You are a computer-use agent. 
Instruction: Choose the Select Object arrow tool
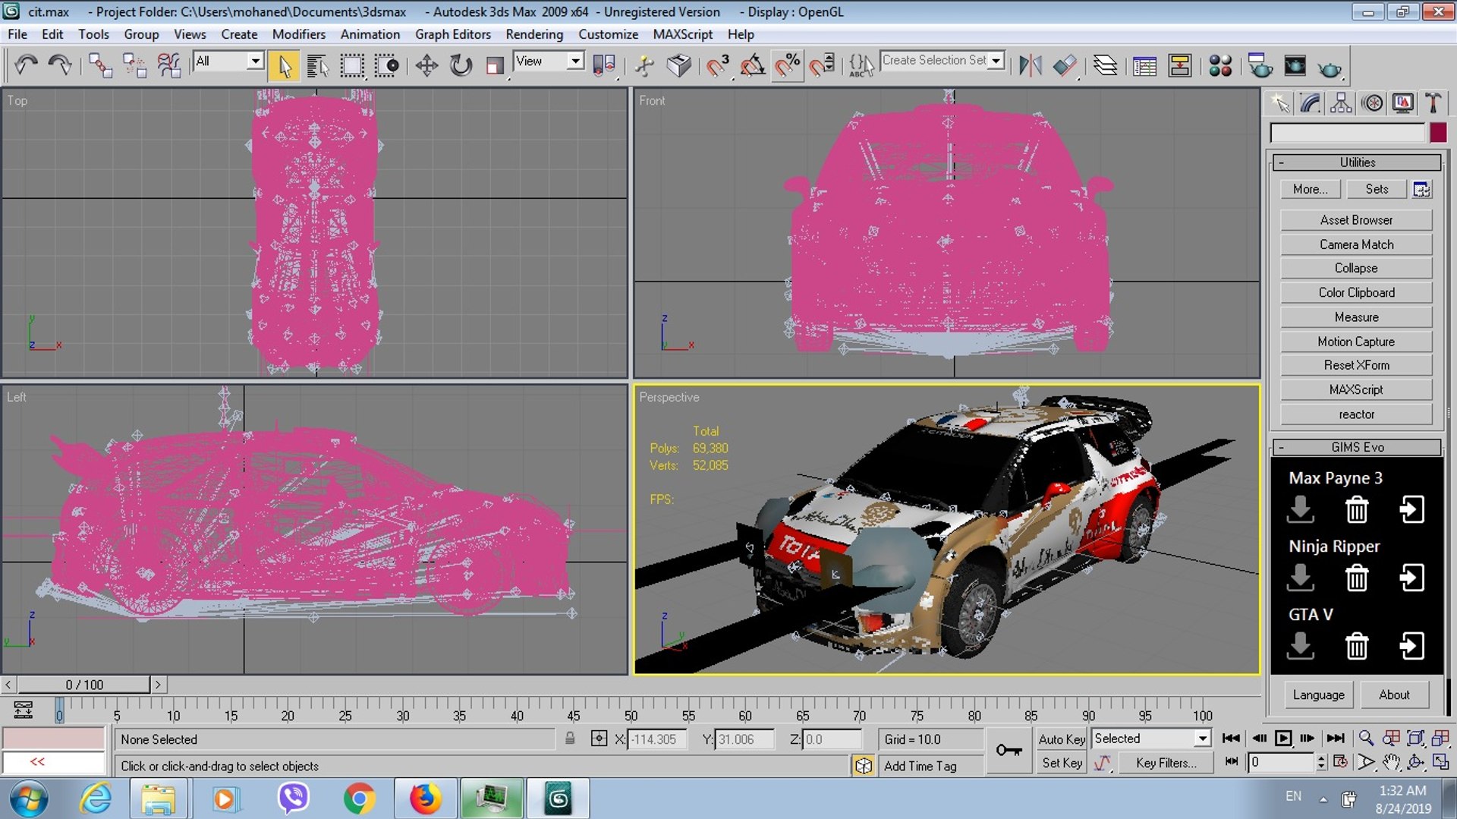(285, 65)
